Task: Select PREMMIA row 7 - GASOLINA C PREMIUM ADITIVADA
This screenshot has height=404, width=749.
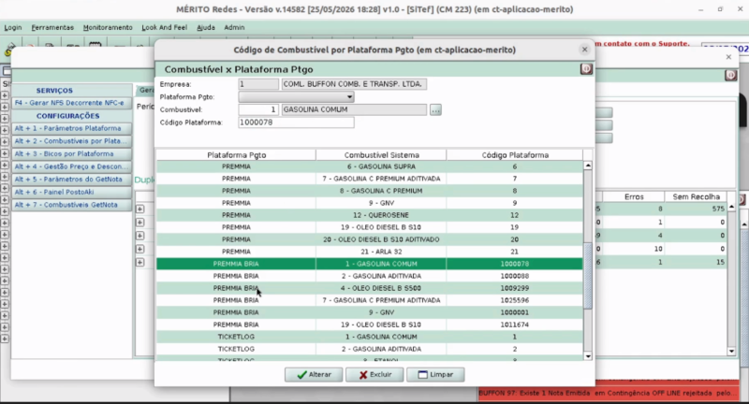Action: (x=369, y=179)
